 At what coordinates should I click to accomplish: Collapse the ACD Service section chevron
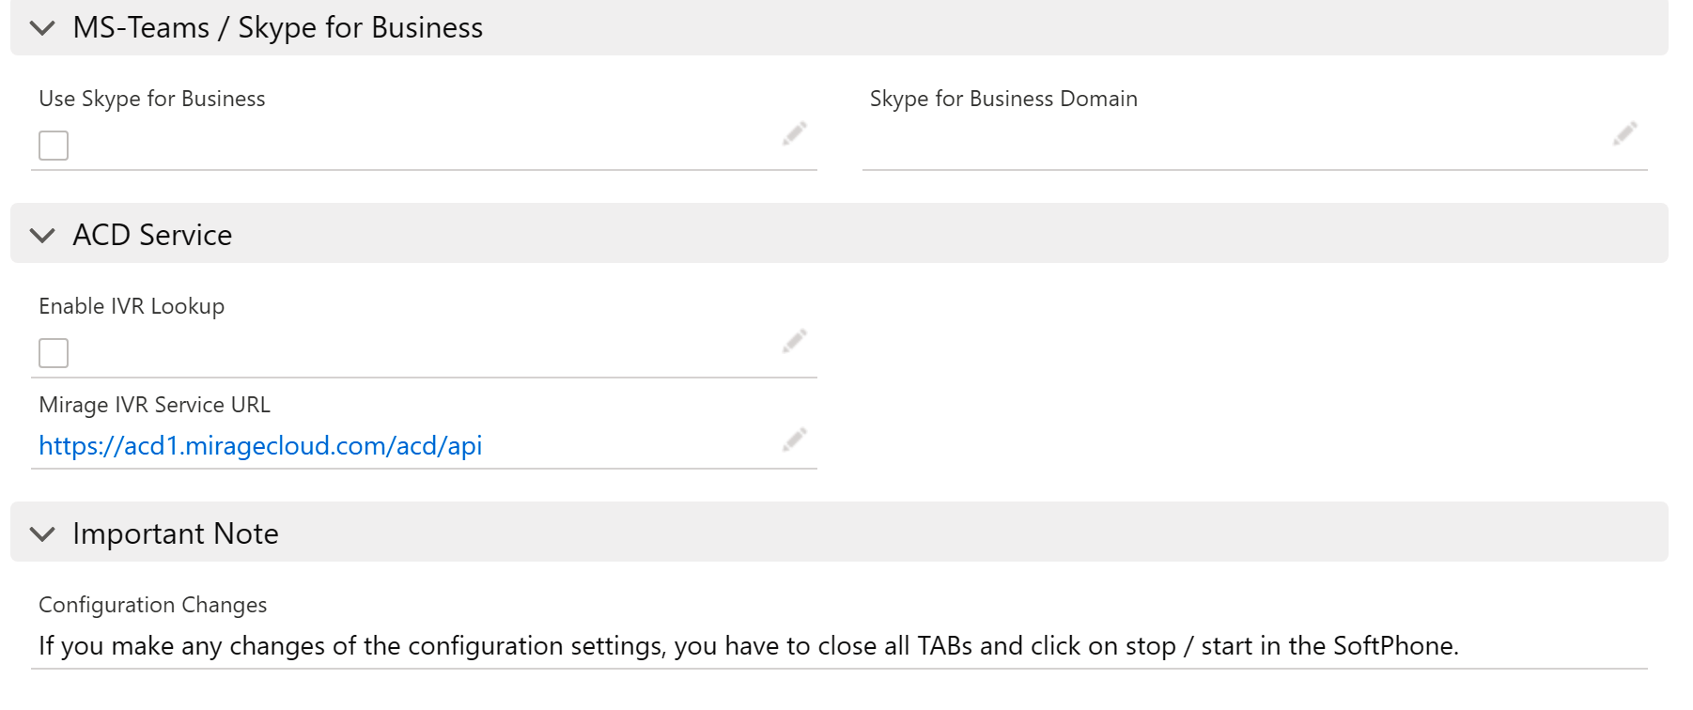(42, 235)
